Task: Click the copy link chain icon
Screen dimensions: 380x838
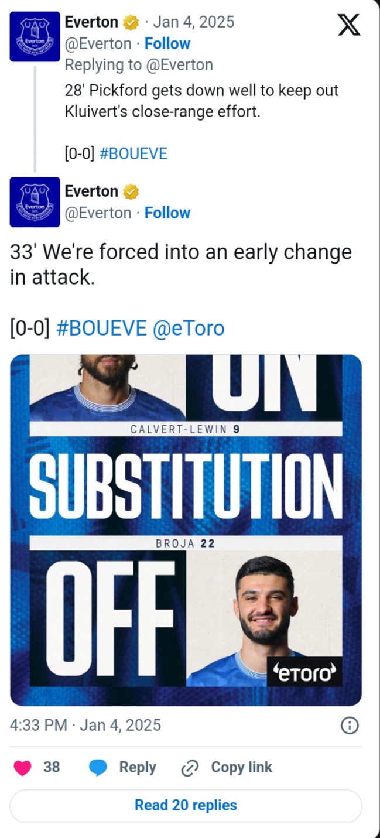Action: [x=190, y=768]
